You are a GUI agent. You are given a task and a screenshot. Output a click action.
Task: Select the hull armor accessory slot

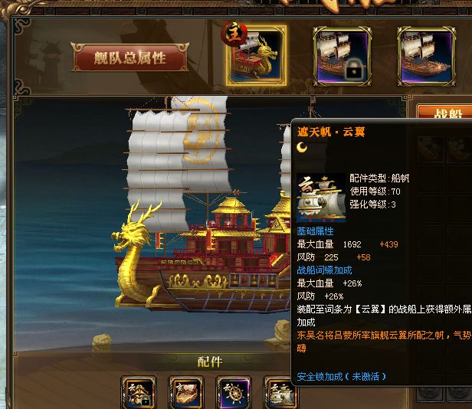tap(186, 392)
